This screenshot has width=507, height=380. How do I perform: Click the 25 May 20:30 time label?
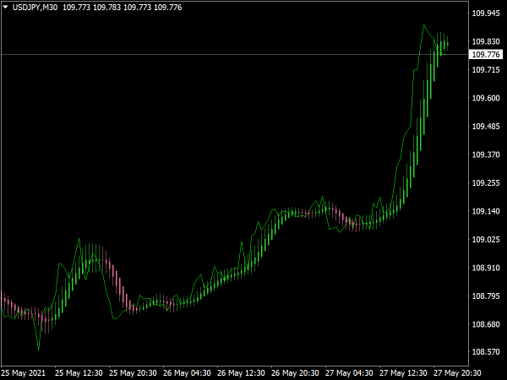pos(133,373)
